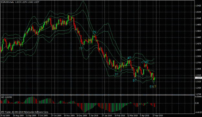This screenshot has width=202, height=117.
Task: Click the 0.00 oscillator scale value
Action: [197, 103]
